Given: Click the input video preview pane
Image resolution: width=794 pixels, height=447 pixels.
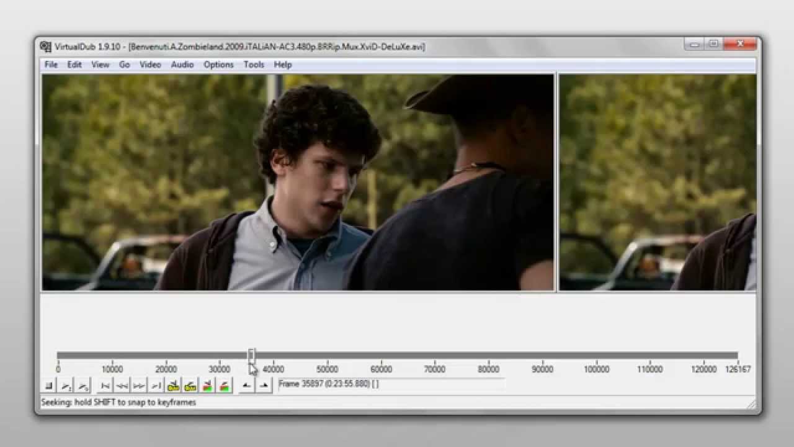Looking at the screenshot, I should tap(298, 183).
